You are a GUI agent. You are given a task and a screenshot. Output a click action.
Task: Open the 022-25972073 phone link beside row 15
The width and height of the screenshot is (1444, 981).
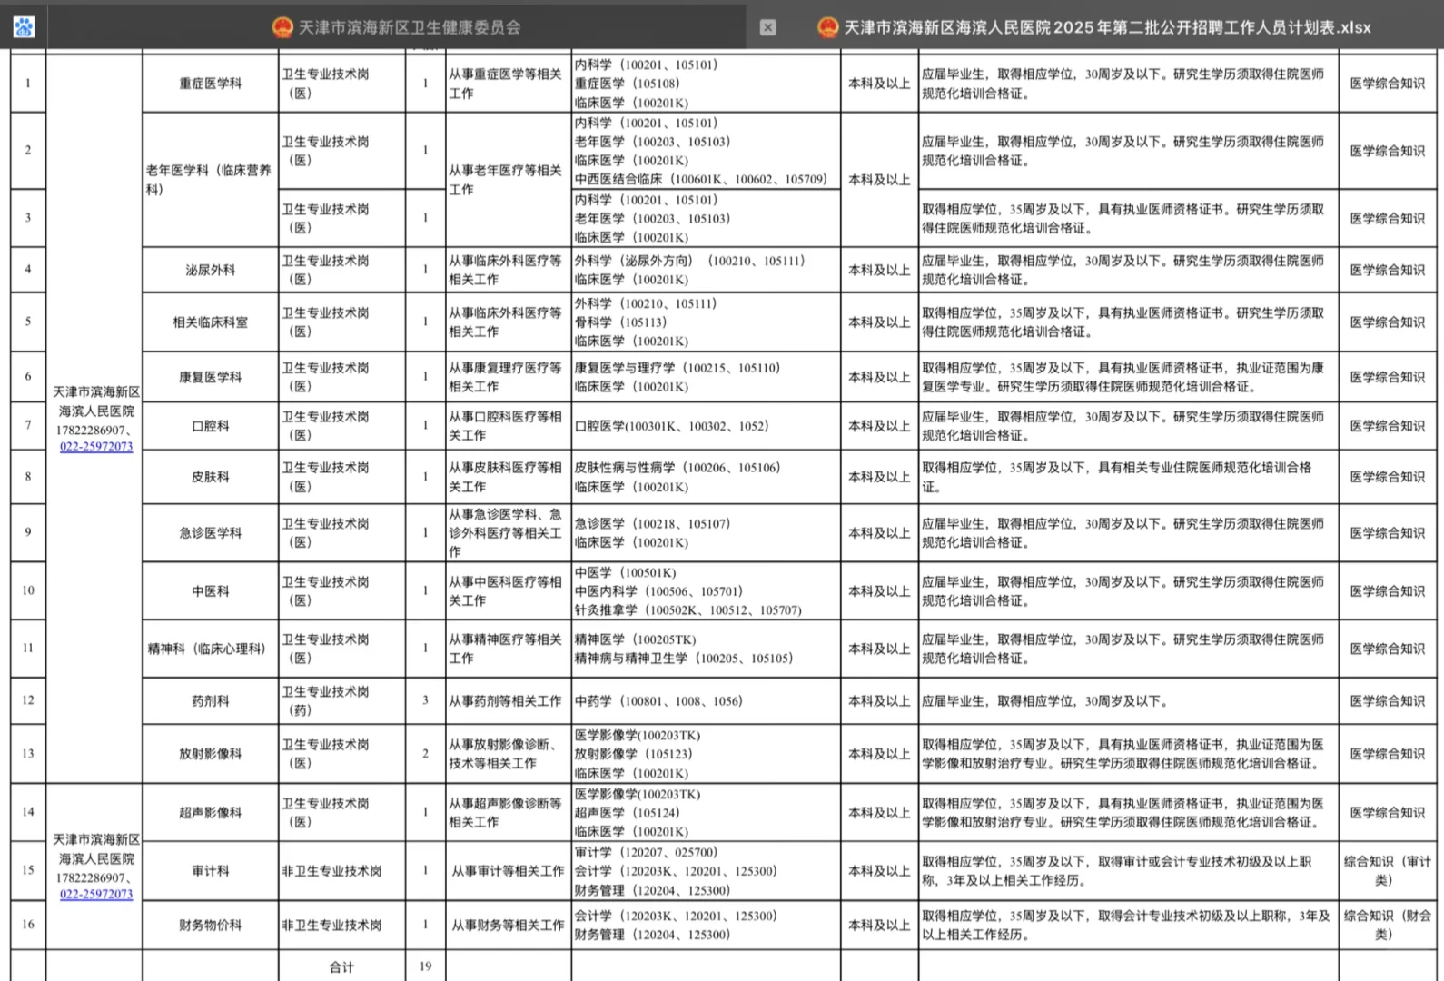(96, 894)
